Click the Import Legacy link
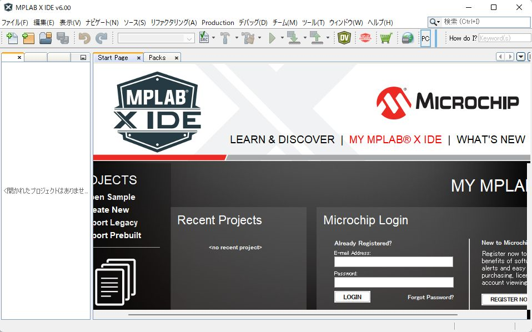The image size is (532, 332). click(x=116, y=223)
